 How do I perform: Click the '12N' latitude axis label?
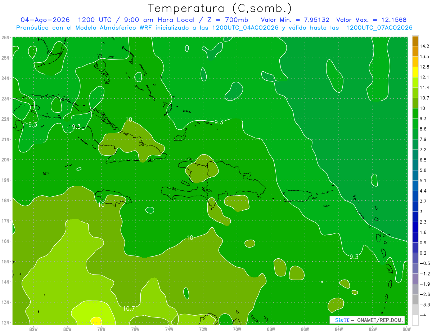tap(5, 322)
